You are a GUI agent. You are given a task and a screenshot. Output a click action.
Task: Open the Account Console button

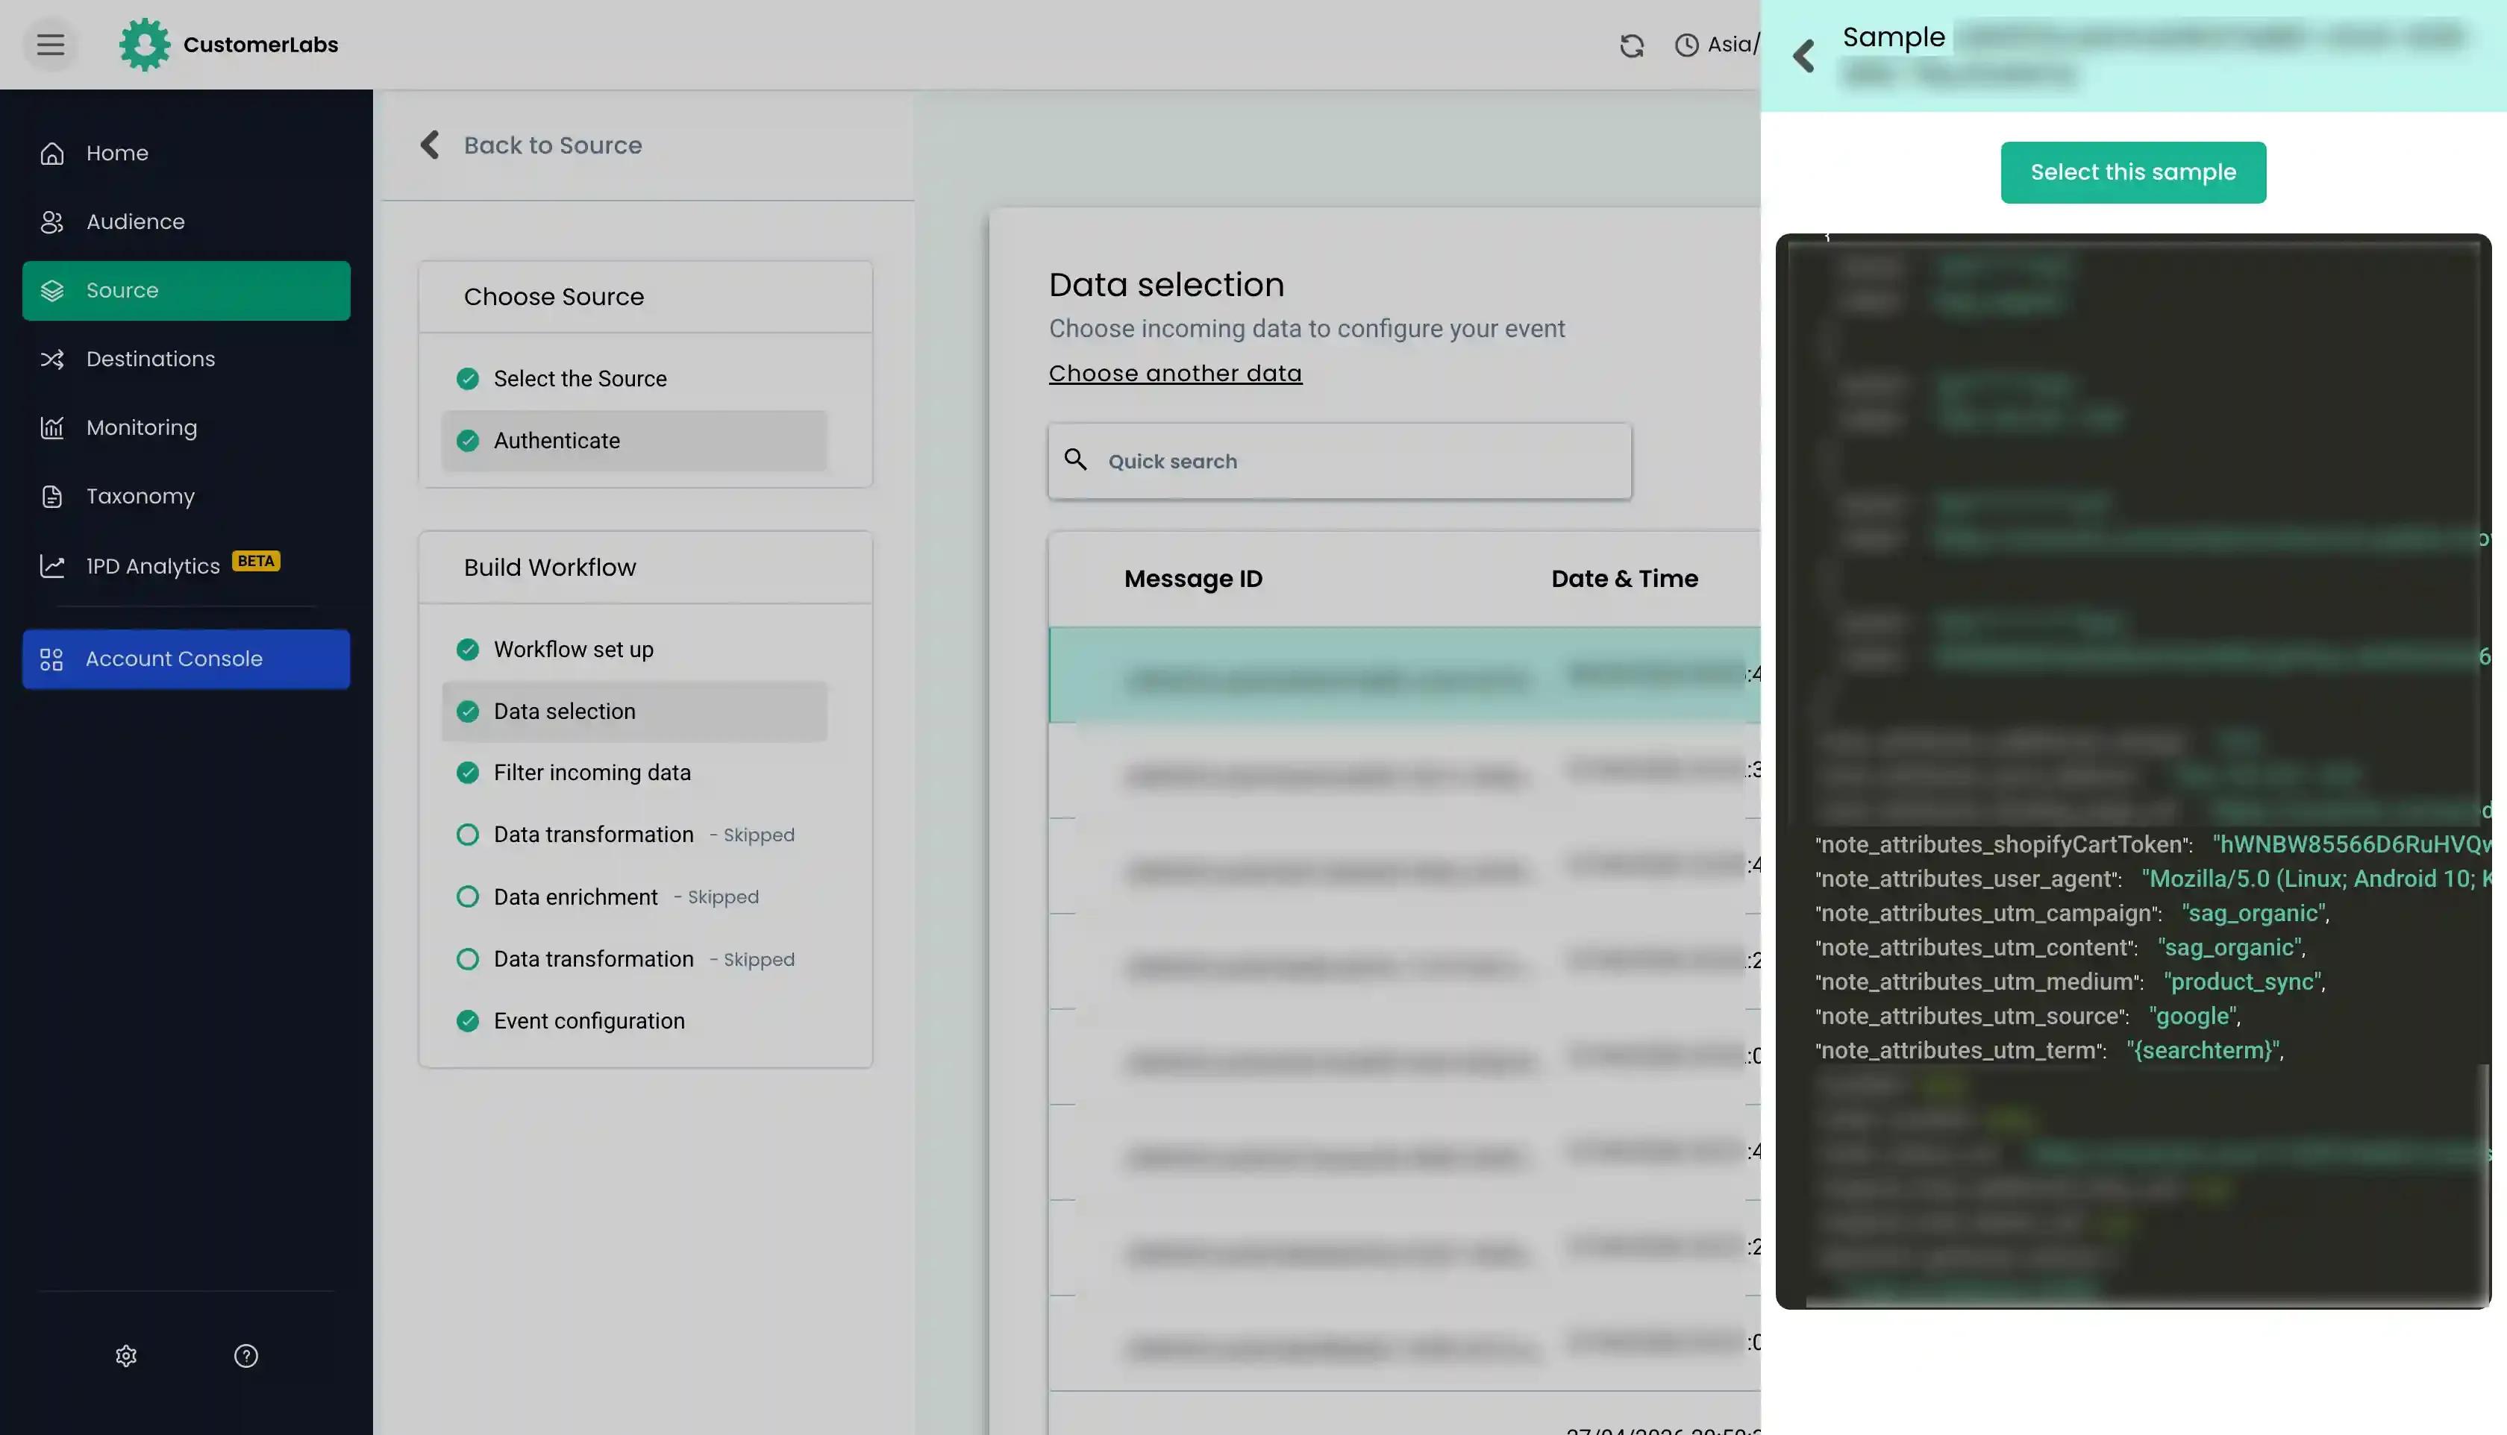click(187, 659)
